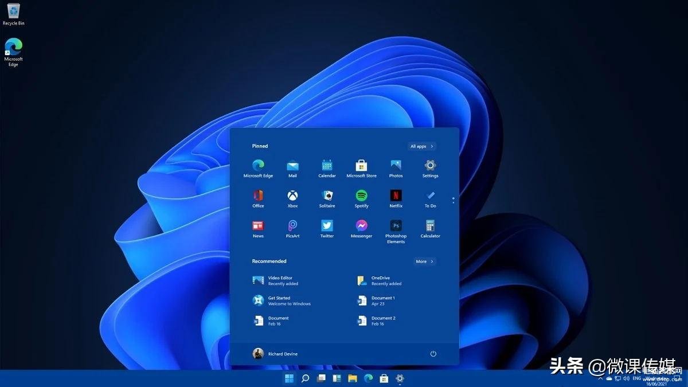Open Photoshop Elements

pos(396,232)
